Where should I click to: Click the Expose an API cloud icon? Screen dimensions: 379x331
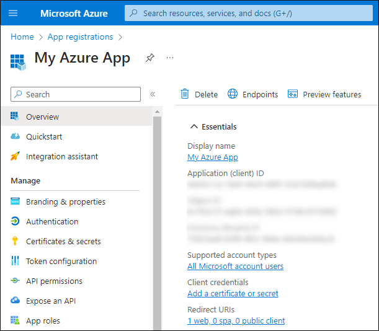15,300
